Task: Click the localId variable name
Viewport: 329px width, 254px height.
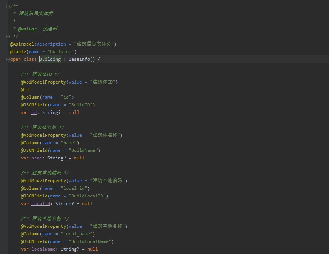Action: tap(41, 204)
